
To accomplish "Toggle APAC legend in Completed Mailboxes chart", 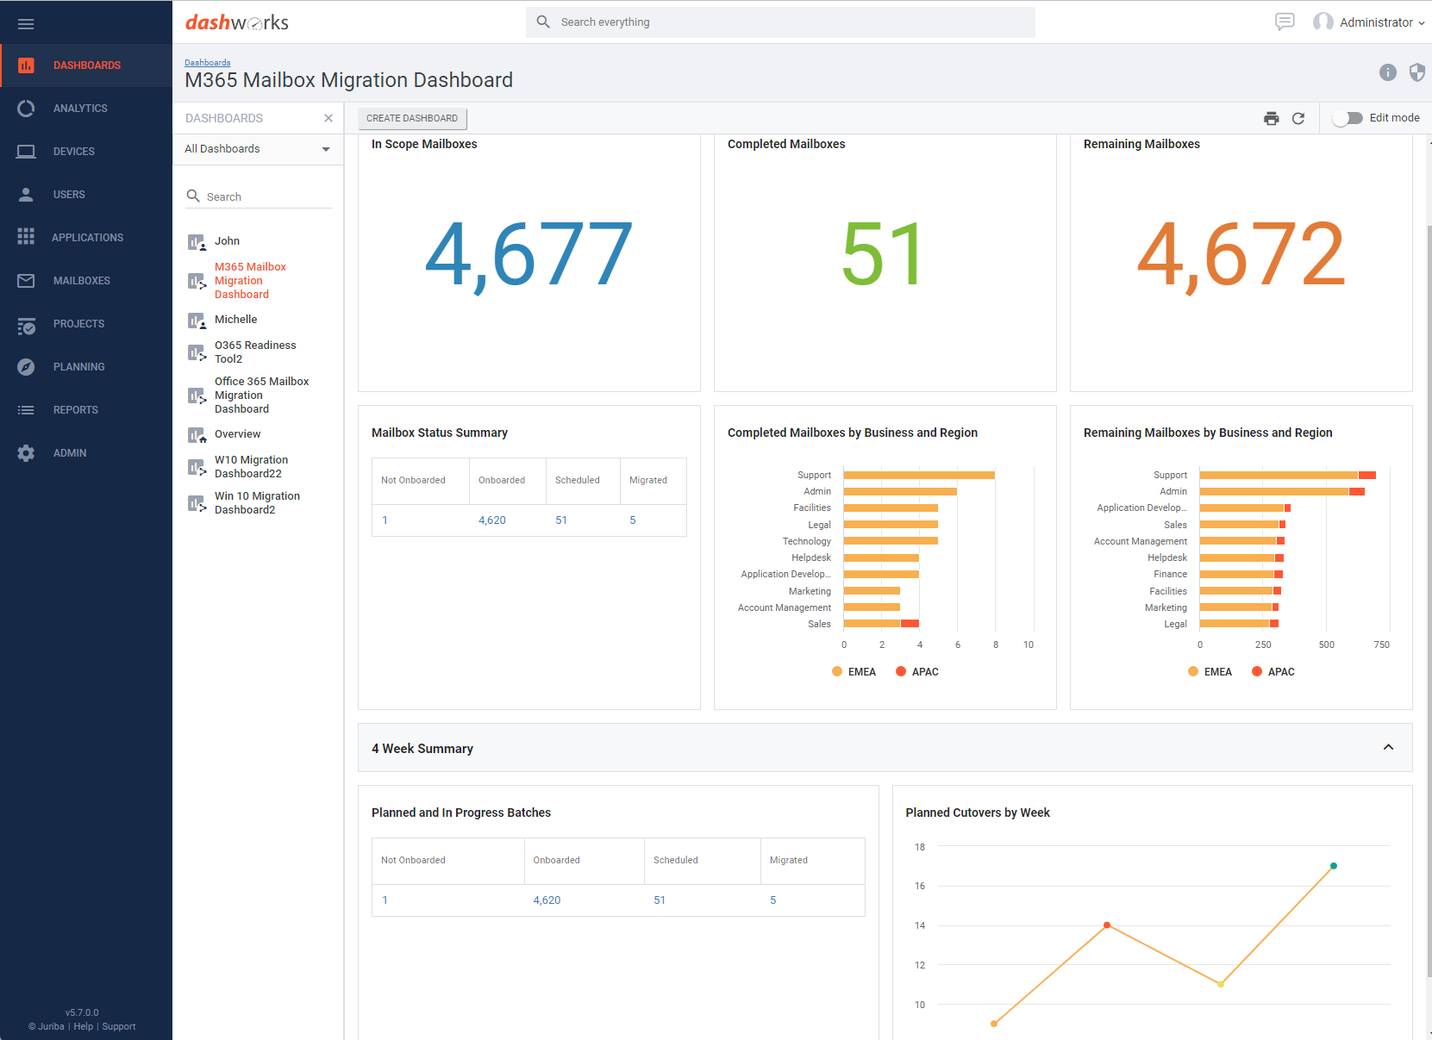I will [x=917, y=672].
